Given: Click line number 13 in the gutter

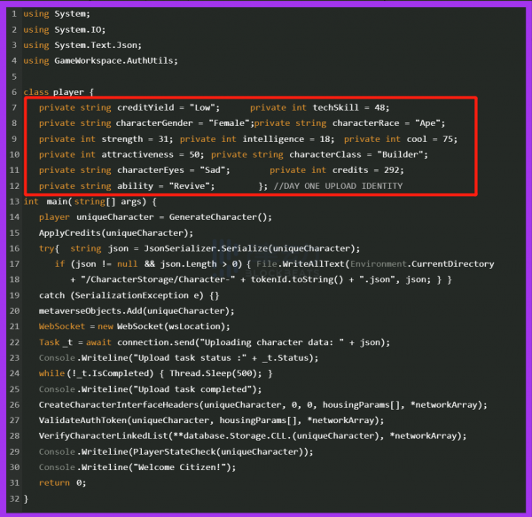Looking at the screenshot, I should click(x=15, y=201).
